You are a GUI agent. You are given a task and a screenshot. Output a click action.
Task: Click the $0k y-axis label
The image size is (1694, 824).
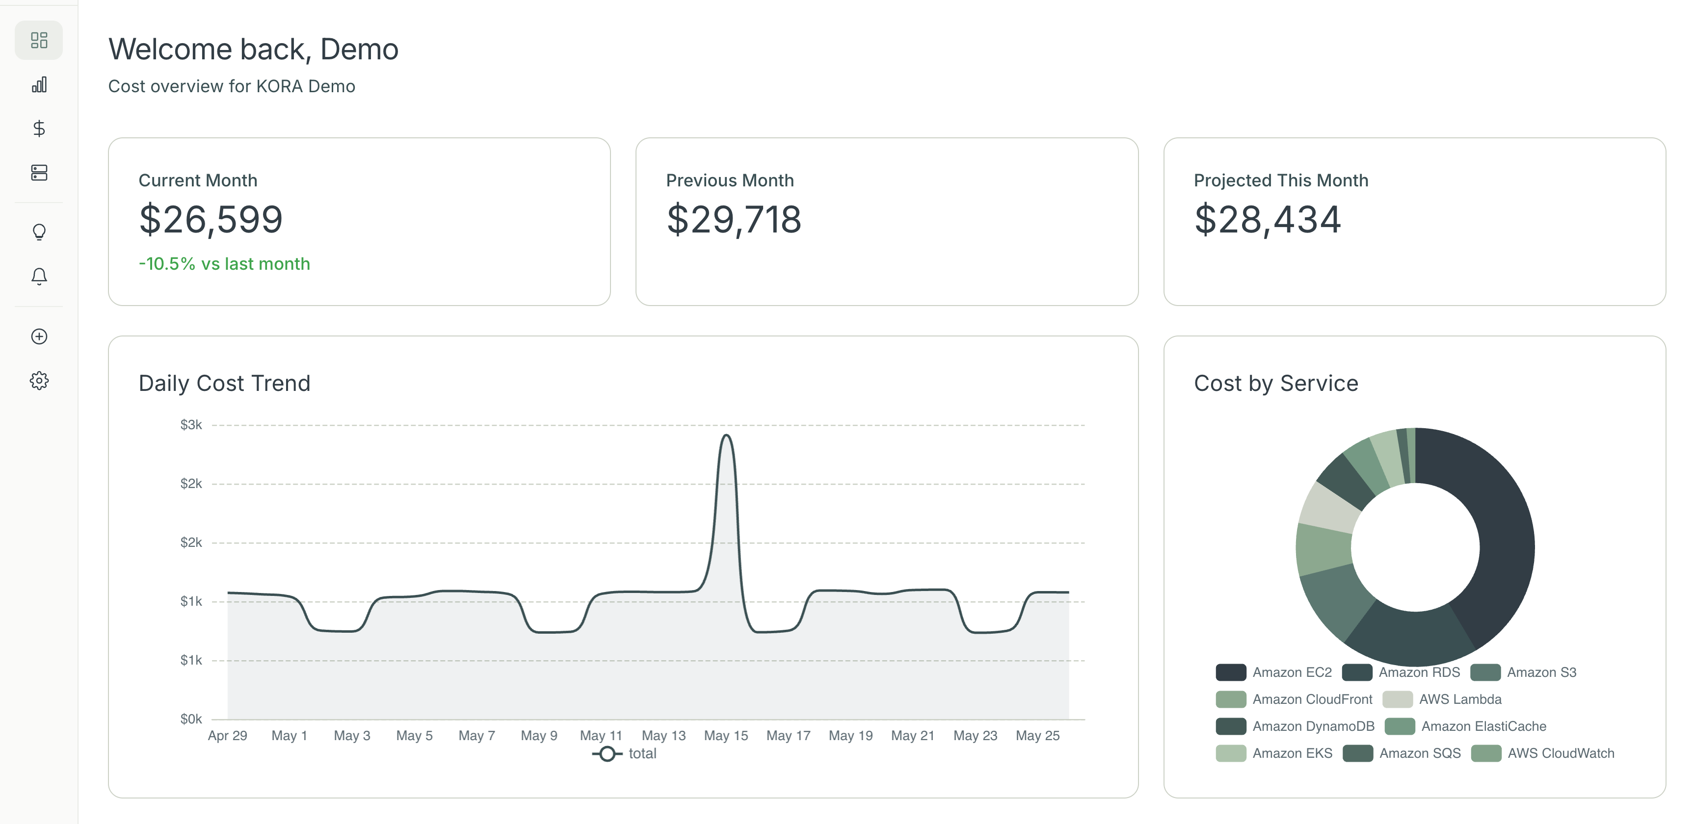pyautogui.click(x=191, y=719)
